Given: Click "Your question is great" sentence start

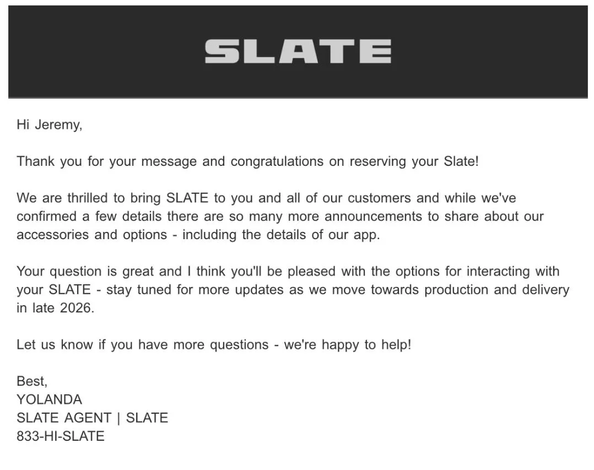Looking at the screenshot, I should tap(83, 271).
